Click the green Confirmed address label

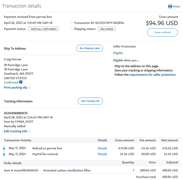point(11,82)
